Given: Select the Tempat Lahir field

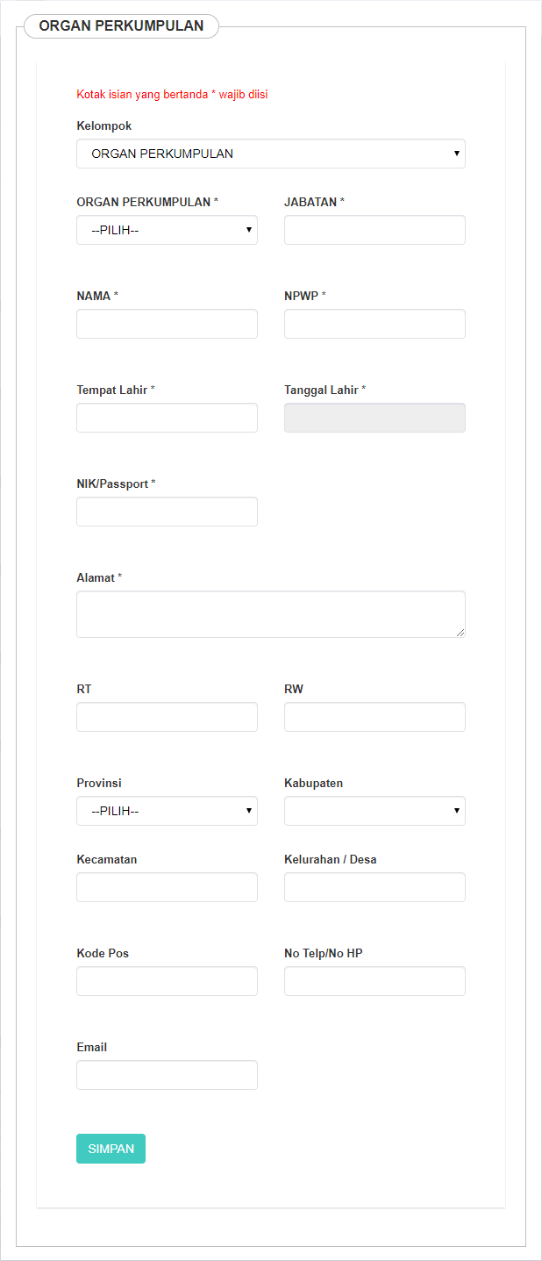Looking at the screenshot, I should [167, 418].
